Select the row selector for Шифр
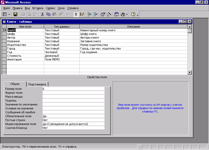Viewport: 209px width, 150px height. pyautogui.click(x=4, y=34)
